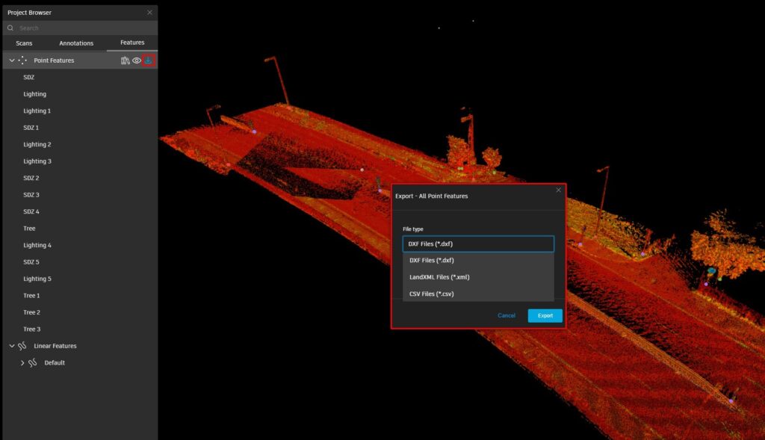Choose CSV Files (*.csv) option

point(431,294)
